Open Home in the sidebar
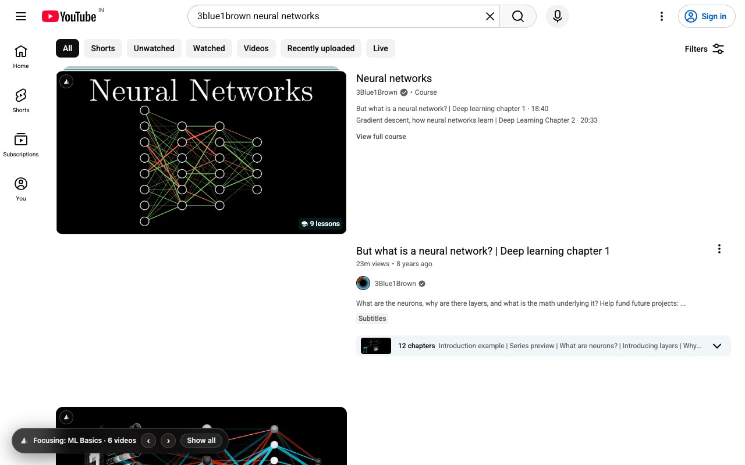The width and height of the screenshot is (745, 465). click(21, 56)
